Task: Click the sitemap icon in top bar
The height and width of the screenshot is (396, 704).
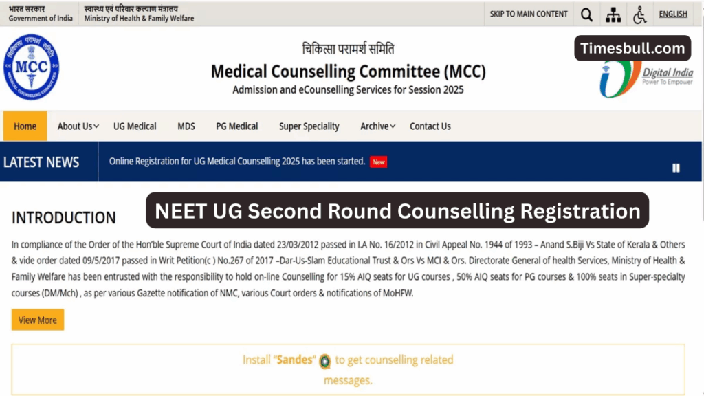Action: (613, 14)
